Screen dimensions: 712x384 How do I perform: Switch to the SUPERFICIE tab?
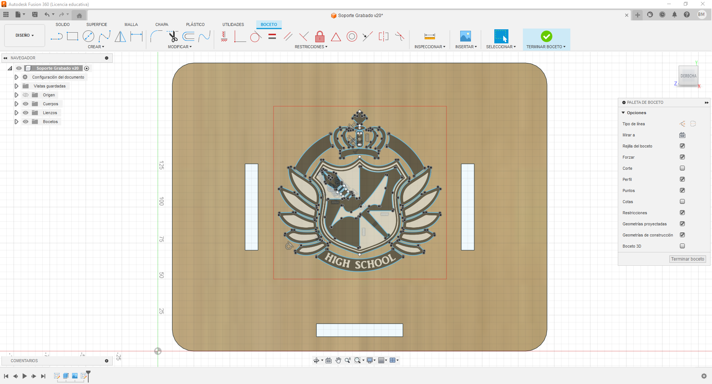pyautogui.click(x=97, y=24)
